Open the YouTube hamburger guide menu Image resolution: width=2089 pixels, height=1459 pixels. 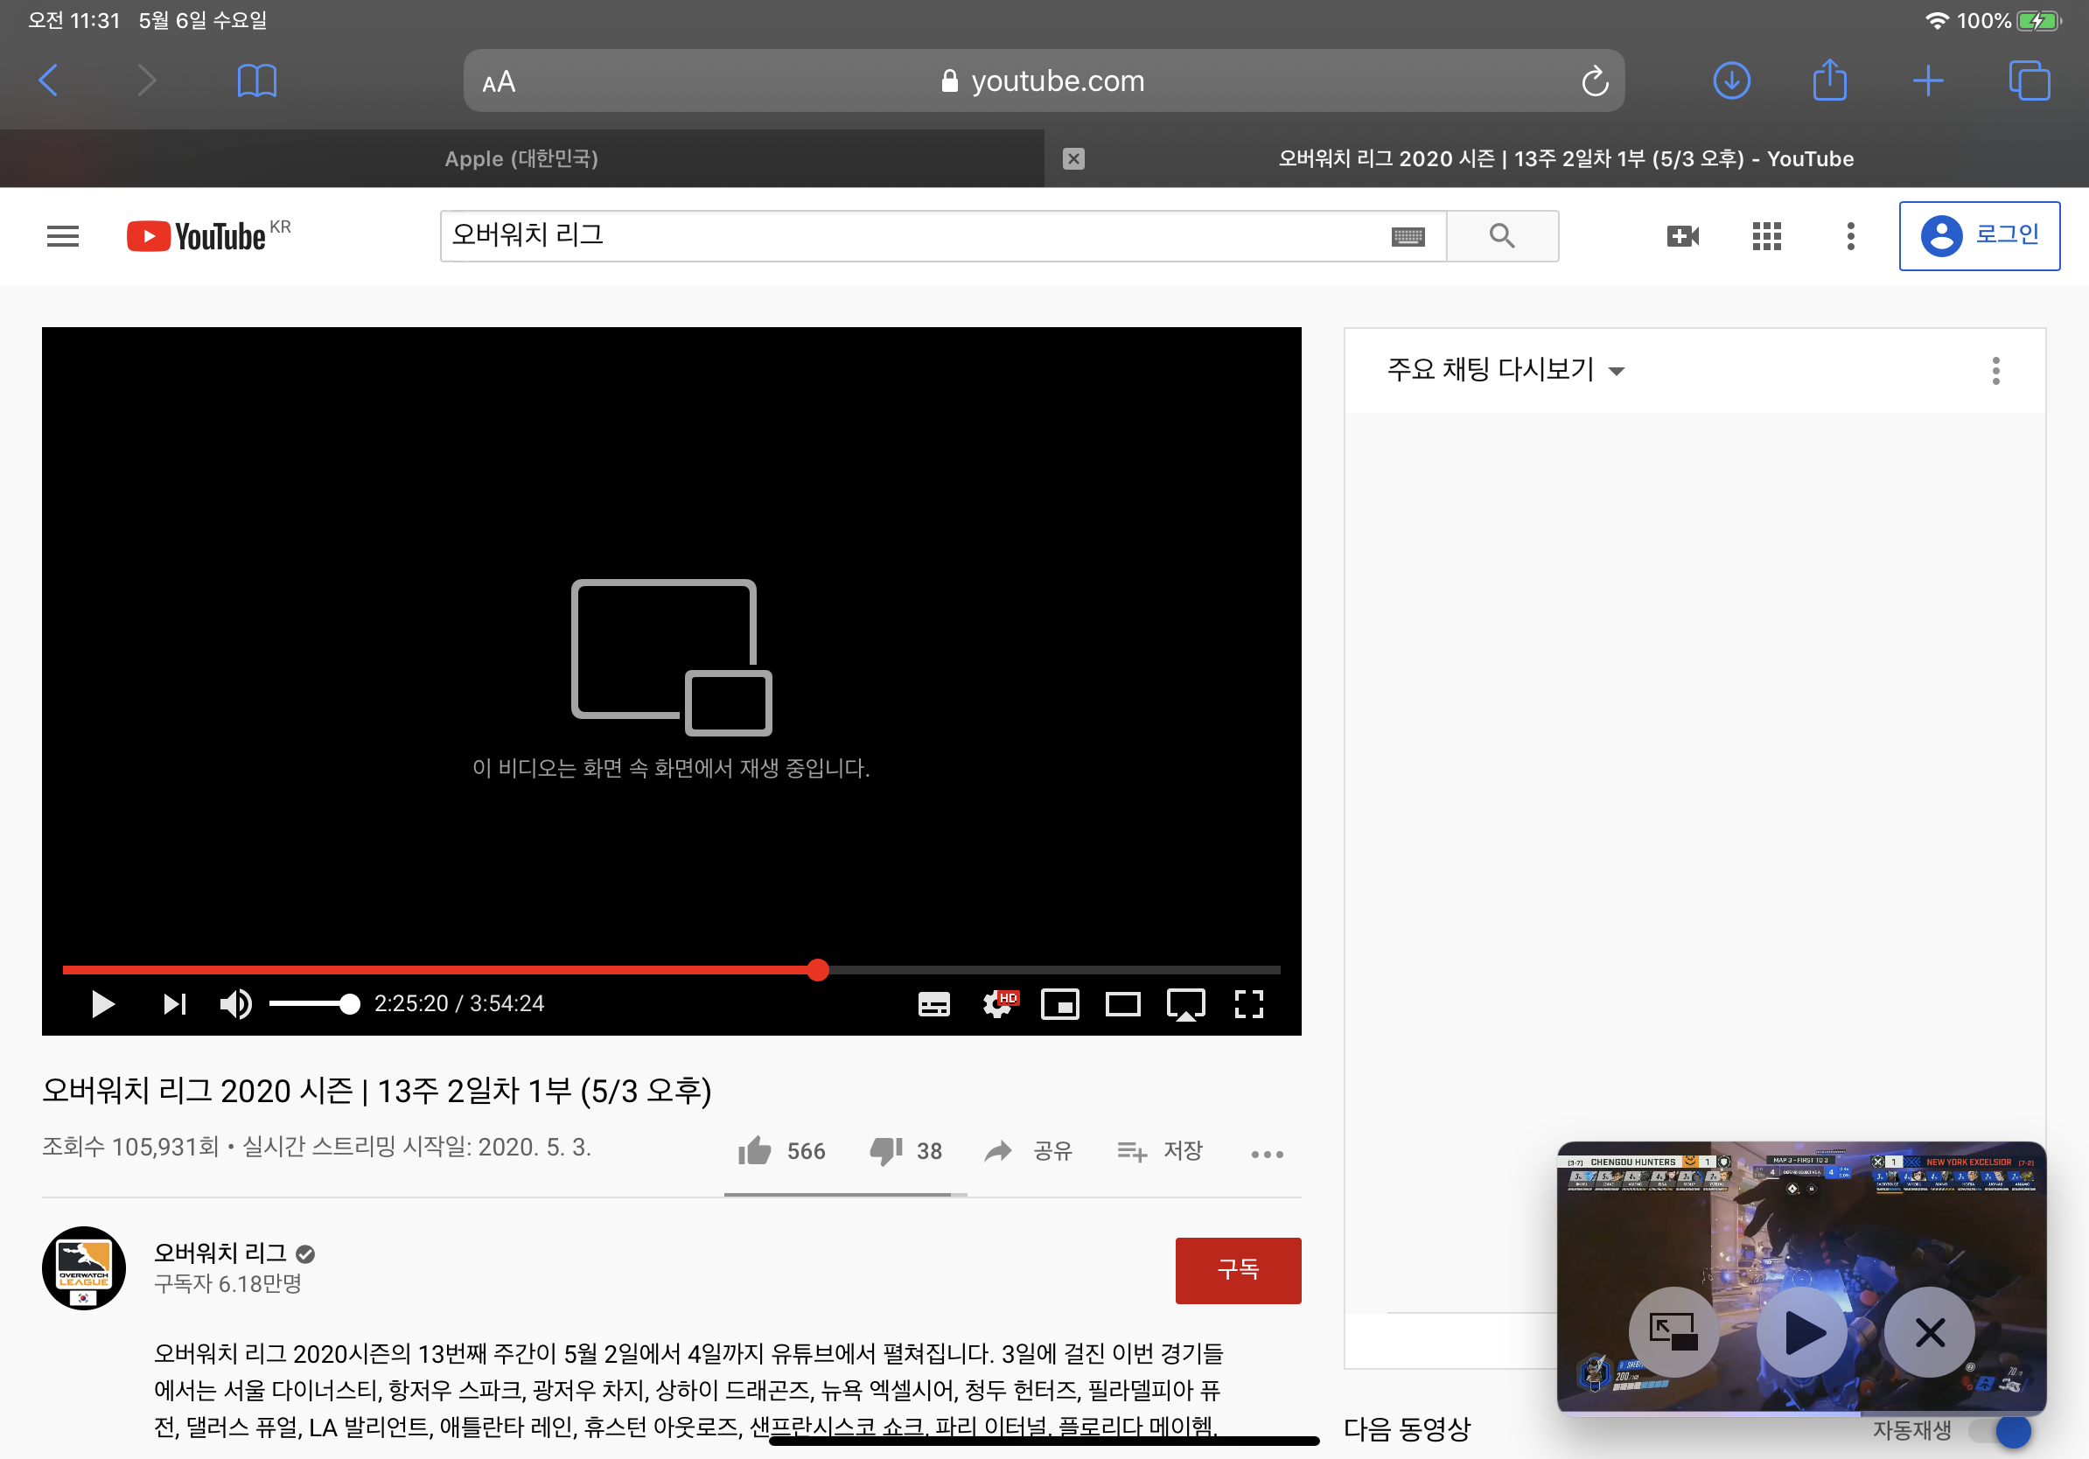tap(63, 236)
